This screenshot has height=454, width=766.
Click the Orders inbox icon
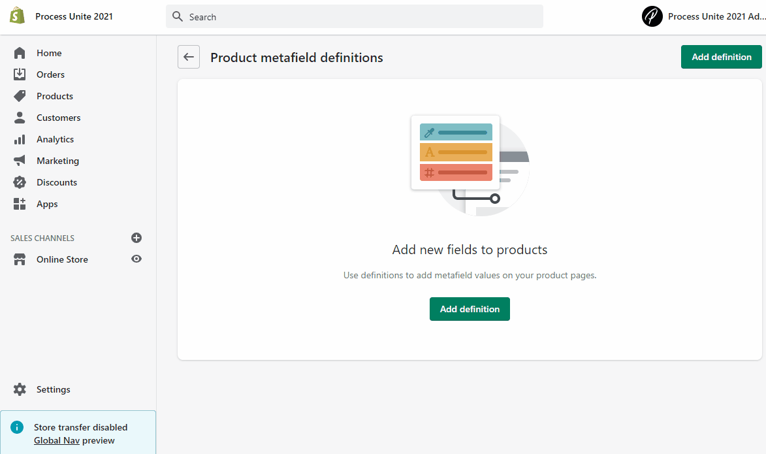(x=20, y=74)
